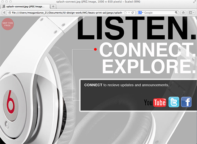Viewport: 197px width, 144px height.
Task: Click the red dot beside CONNECT
Action: [95, 49]
